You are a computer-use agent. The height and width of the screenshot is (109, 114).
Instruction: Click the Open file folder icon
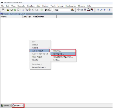coord(8,10)
